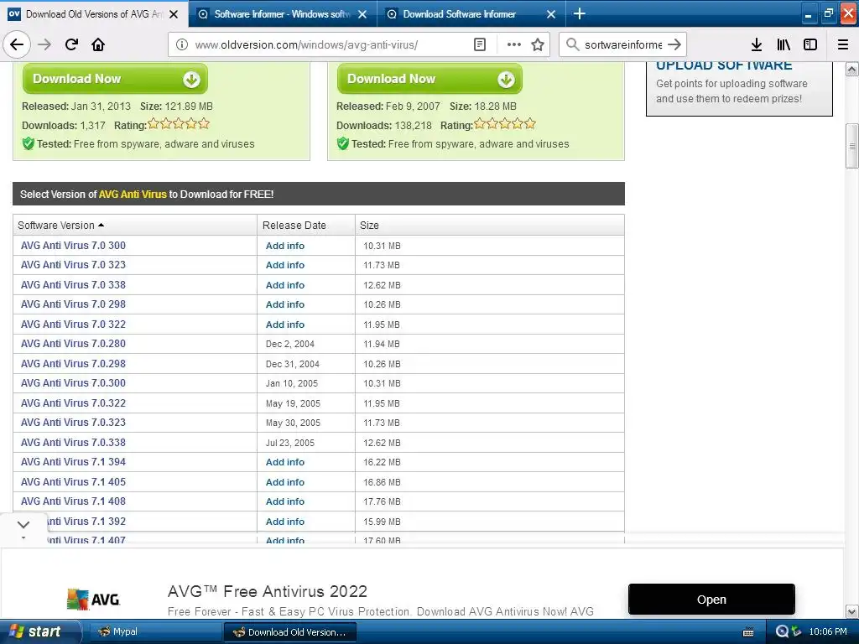859x644 pixels.
Task: Close the Download Software Informer tab
Action: (x=551, y=14)
